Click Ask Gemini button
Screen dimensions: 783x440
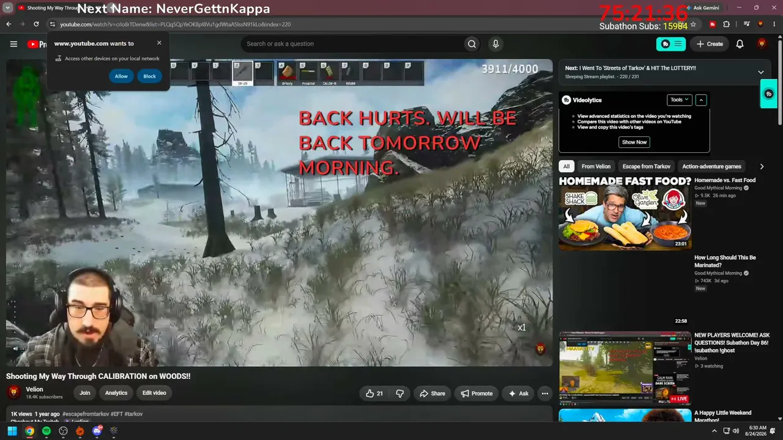703,8
